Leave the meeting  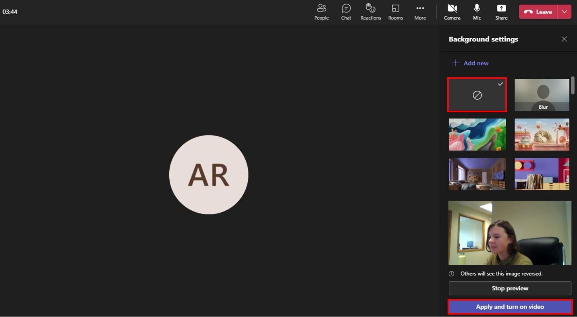click(539, 12)
